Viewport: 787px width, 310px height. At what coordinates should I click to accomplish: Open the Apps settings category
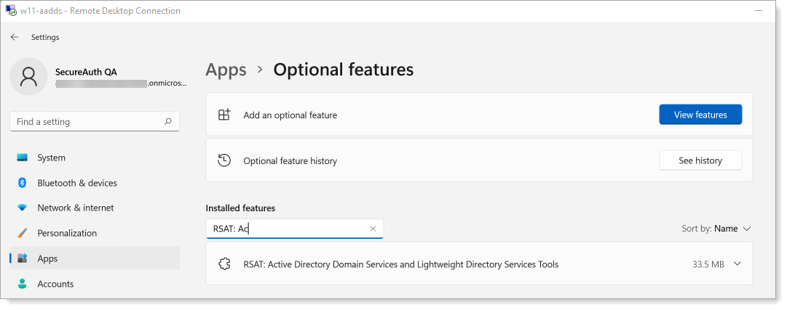coord(48,258)
